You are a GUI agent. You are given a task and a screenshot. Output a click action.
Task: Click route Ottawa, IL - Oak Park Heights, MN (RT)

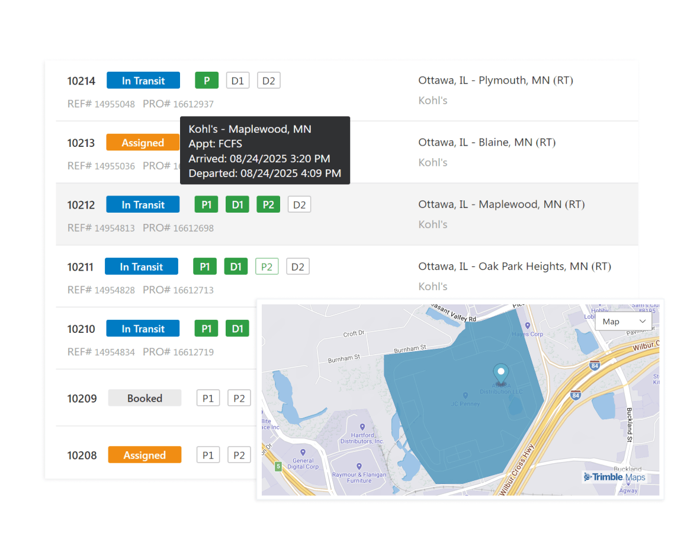515,267
